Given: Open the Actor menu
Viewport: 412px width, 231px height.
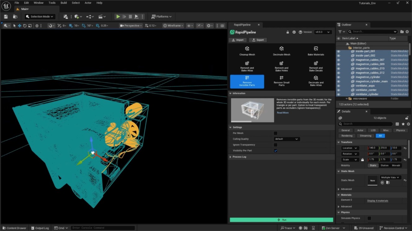Looking at the screenshot, I should click(88, 3).
